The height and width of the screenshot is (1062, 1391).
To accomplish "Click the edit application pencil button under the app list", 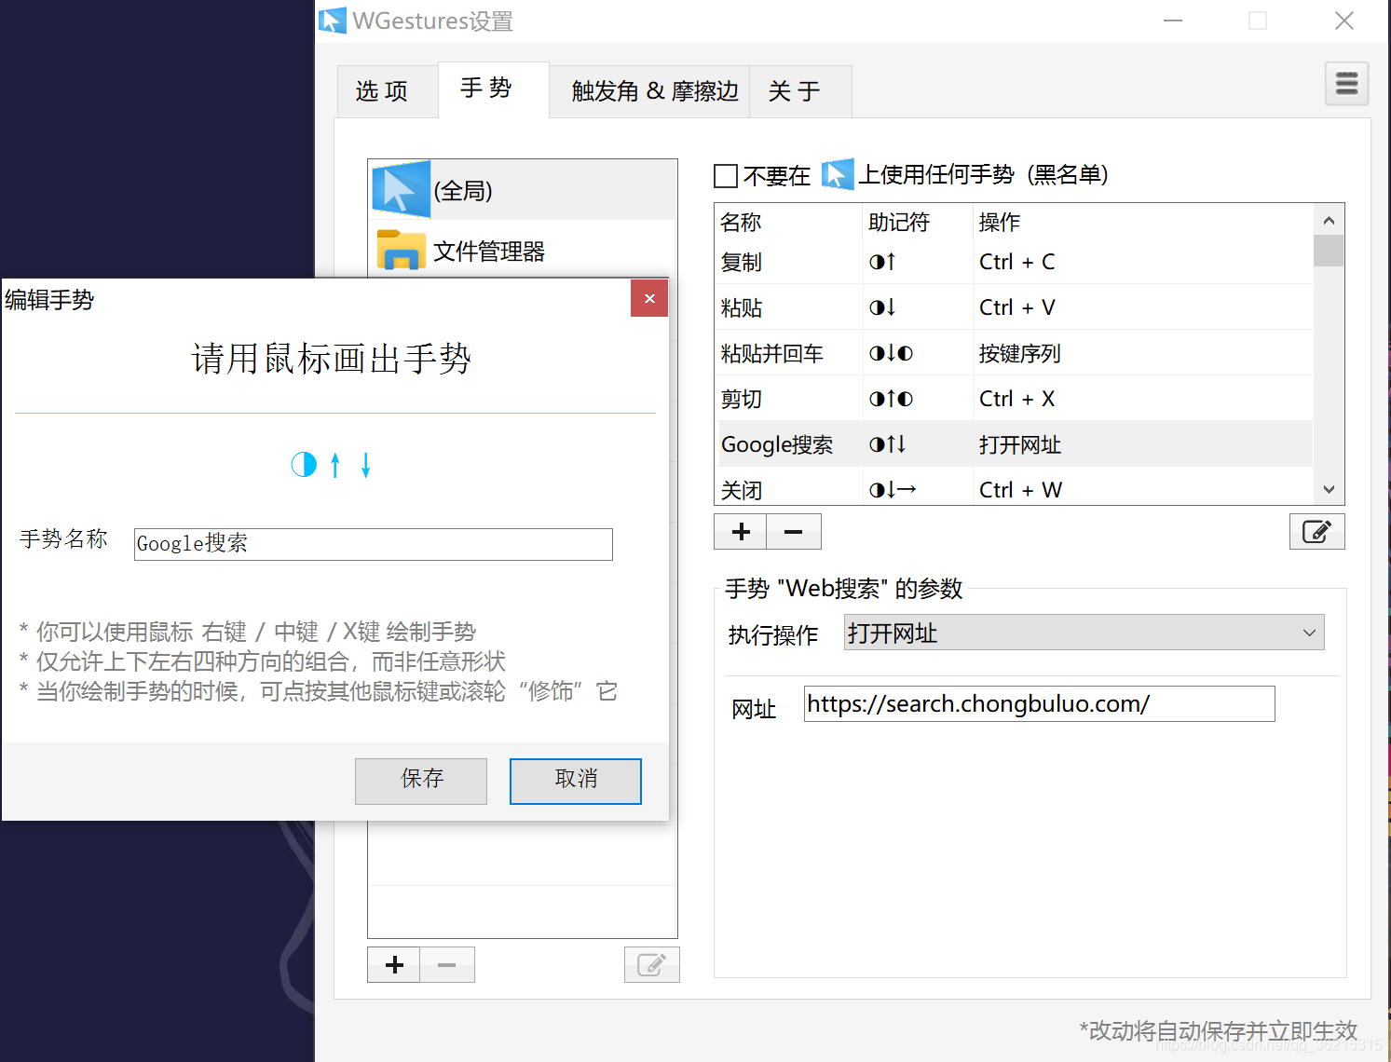I will [651, 965].
